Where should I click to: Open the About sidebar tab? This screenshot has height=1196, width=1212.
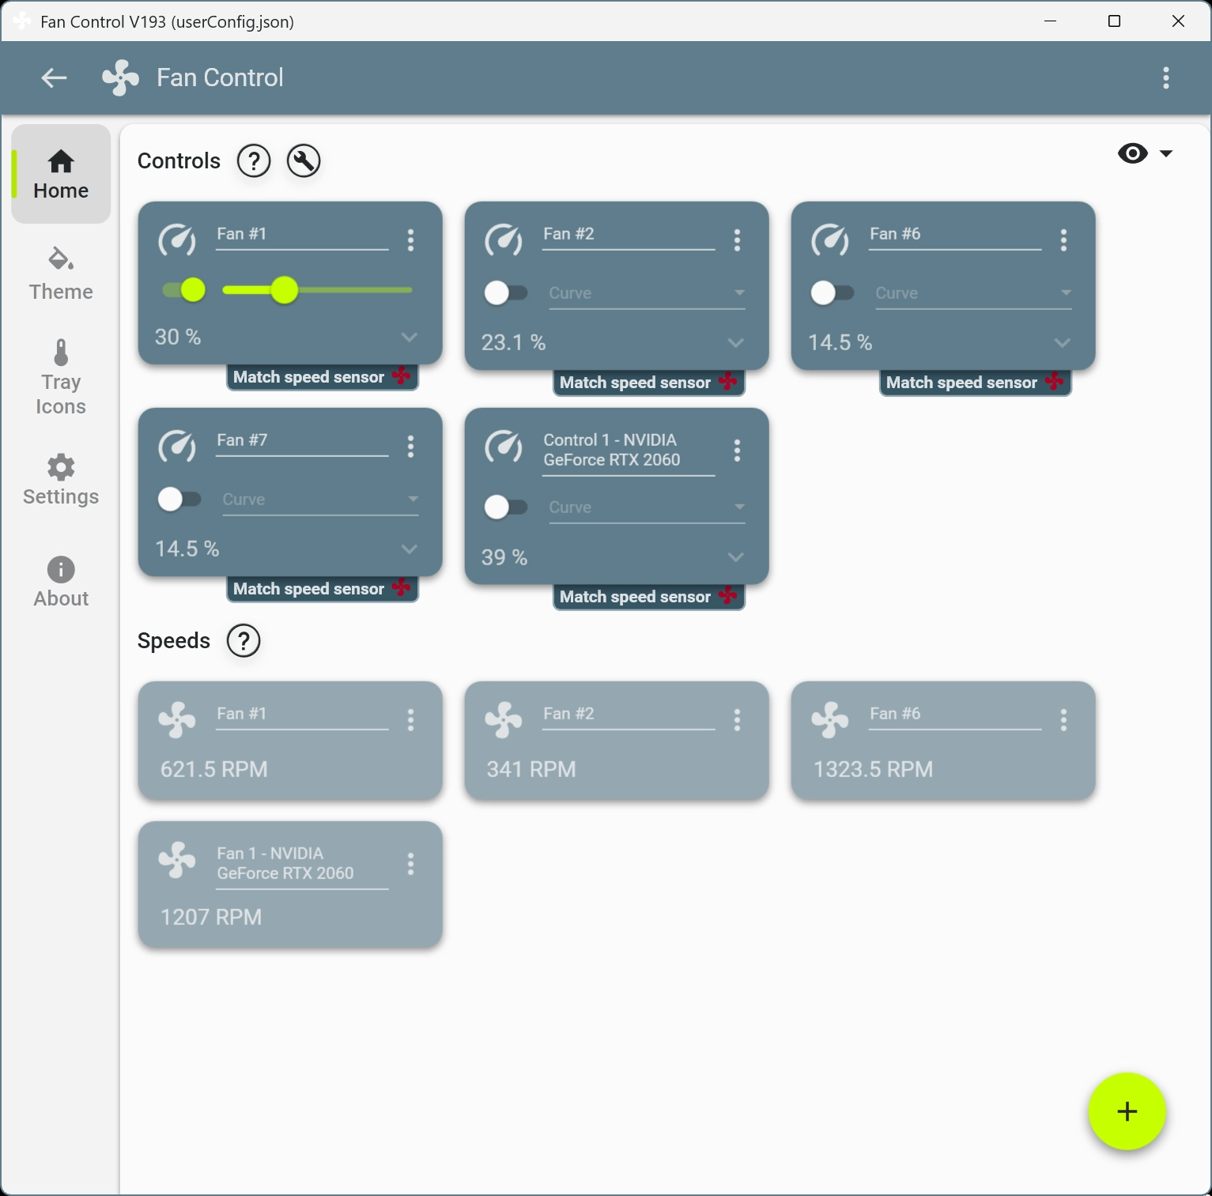tap(61, 582)
